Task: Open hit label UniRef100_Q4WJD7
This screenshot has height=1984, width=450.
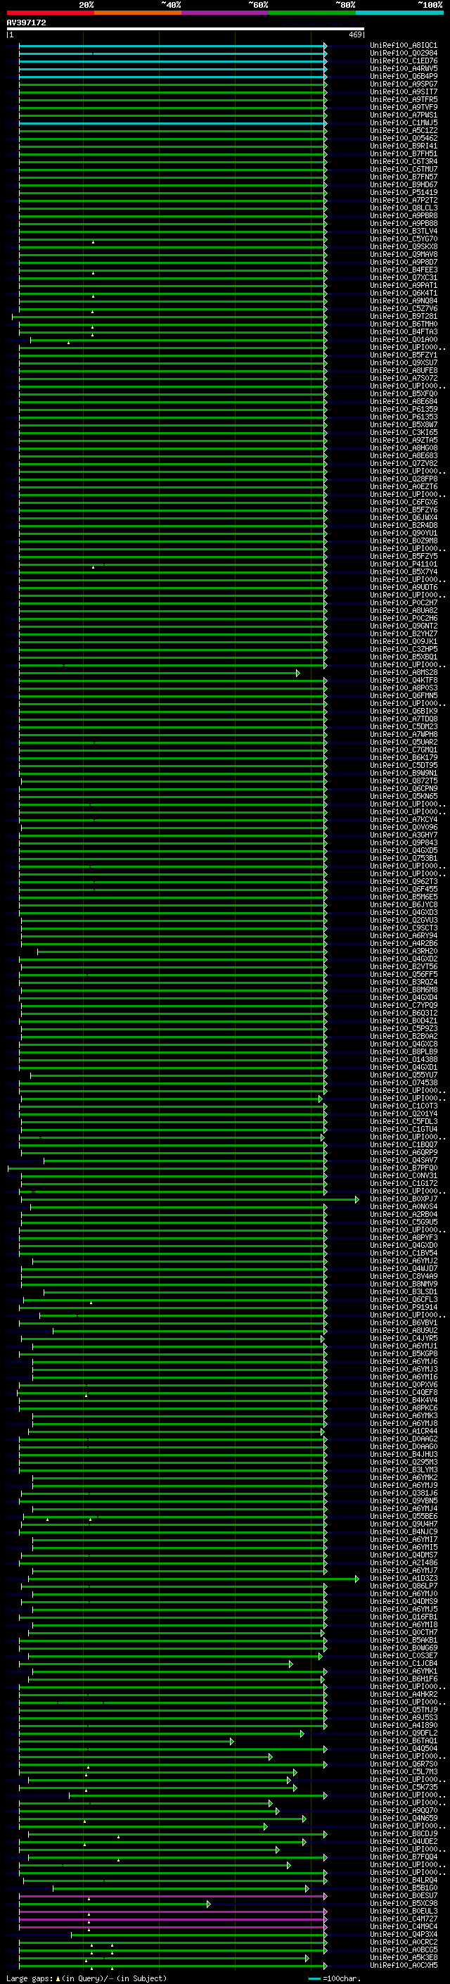Action: [404, 1269]
